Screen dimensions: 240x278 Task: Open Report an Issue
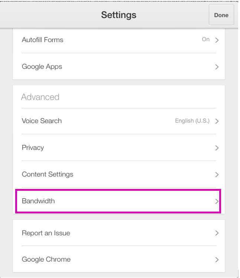(119, 233)
